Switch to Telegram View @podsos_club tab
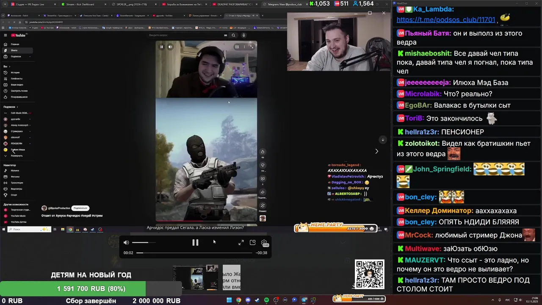542x305 pixels. tap(285, 4)
